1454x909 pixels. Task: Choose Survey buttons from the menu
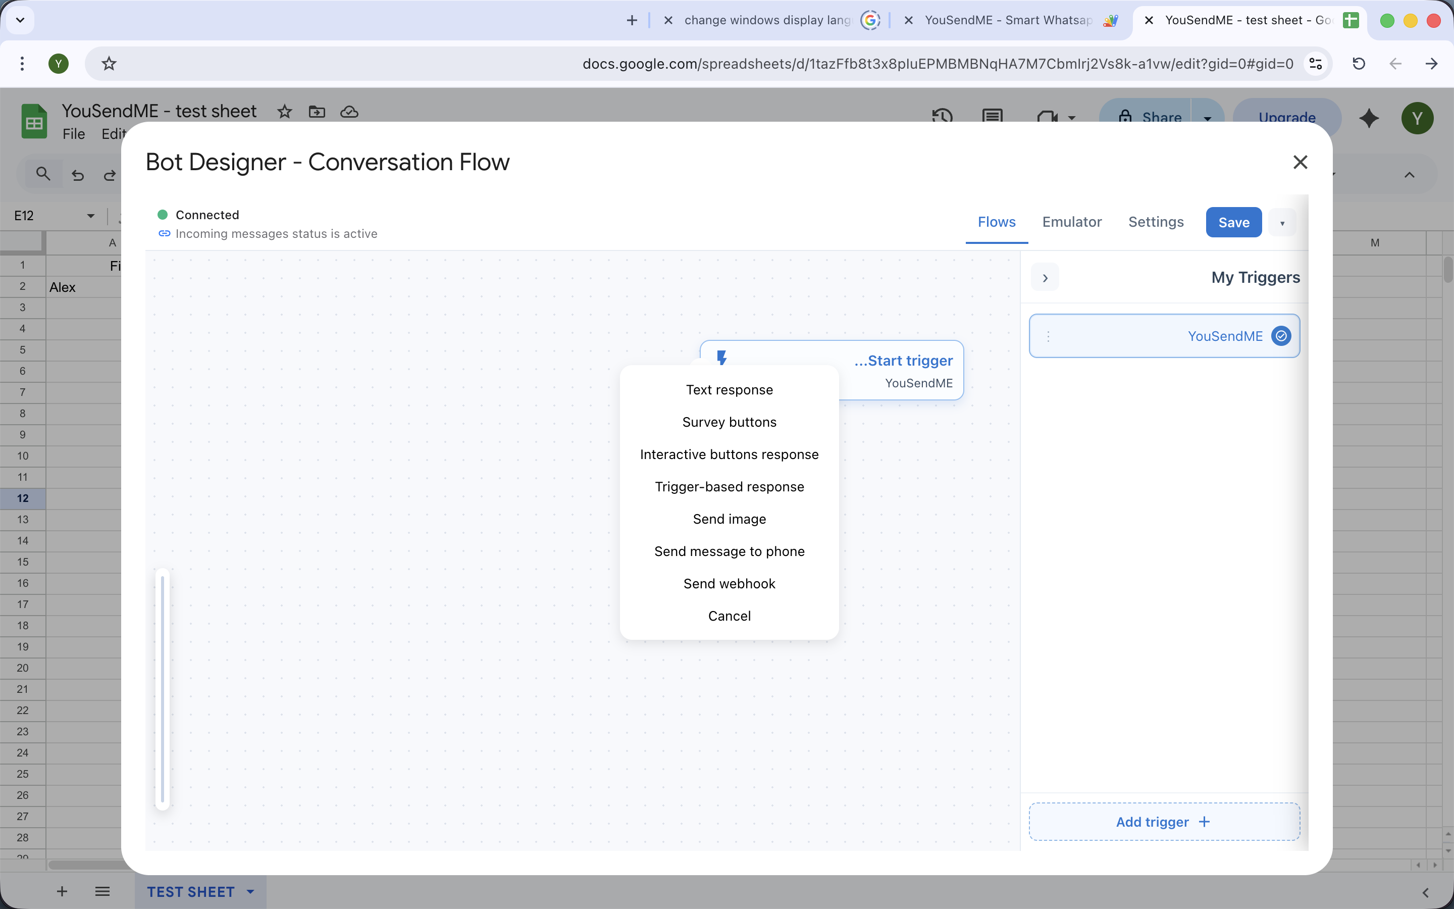point(730,422)
